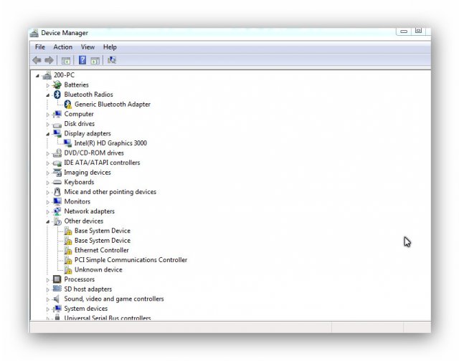Click the Forward arrow toolbar icon
This screenshot has width=459, height=361.
coord(49,60)
